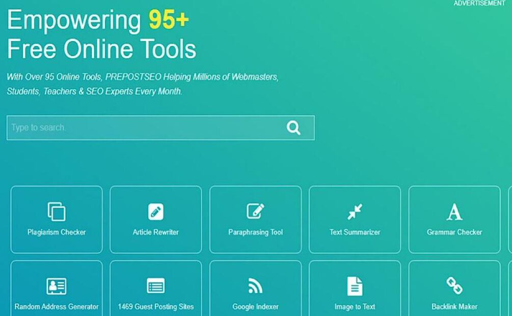Select the Google Indexer RSS feed icon
The image size is (512, 316).
[x=255, y=286]
